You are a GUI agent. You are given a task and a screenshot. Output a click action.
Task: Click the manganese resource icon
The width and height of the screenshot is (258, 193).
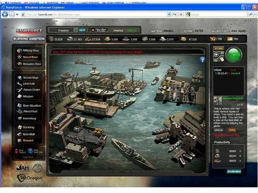pyautogui.click(x=126, y=39)
